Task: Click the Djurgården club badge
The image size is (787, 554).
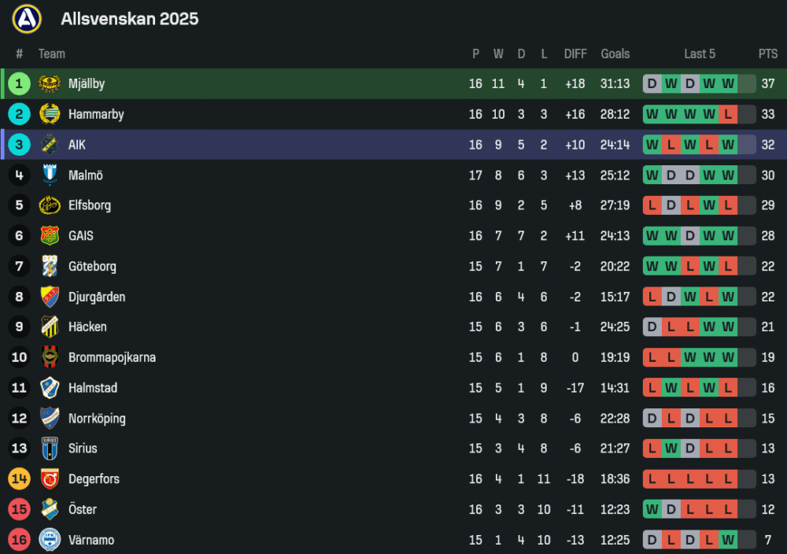Action: (x=50, y=297)
